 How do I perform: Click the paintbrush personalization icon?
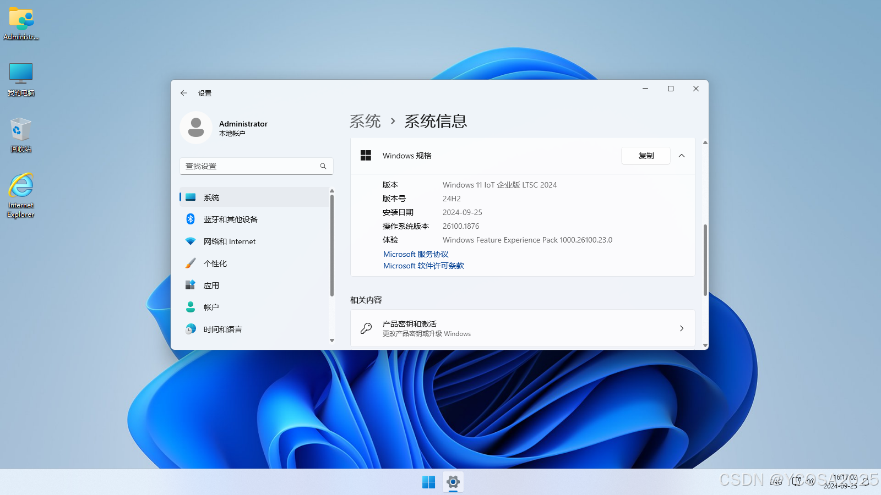click(x=191, y=263)
